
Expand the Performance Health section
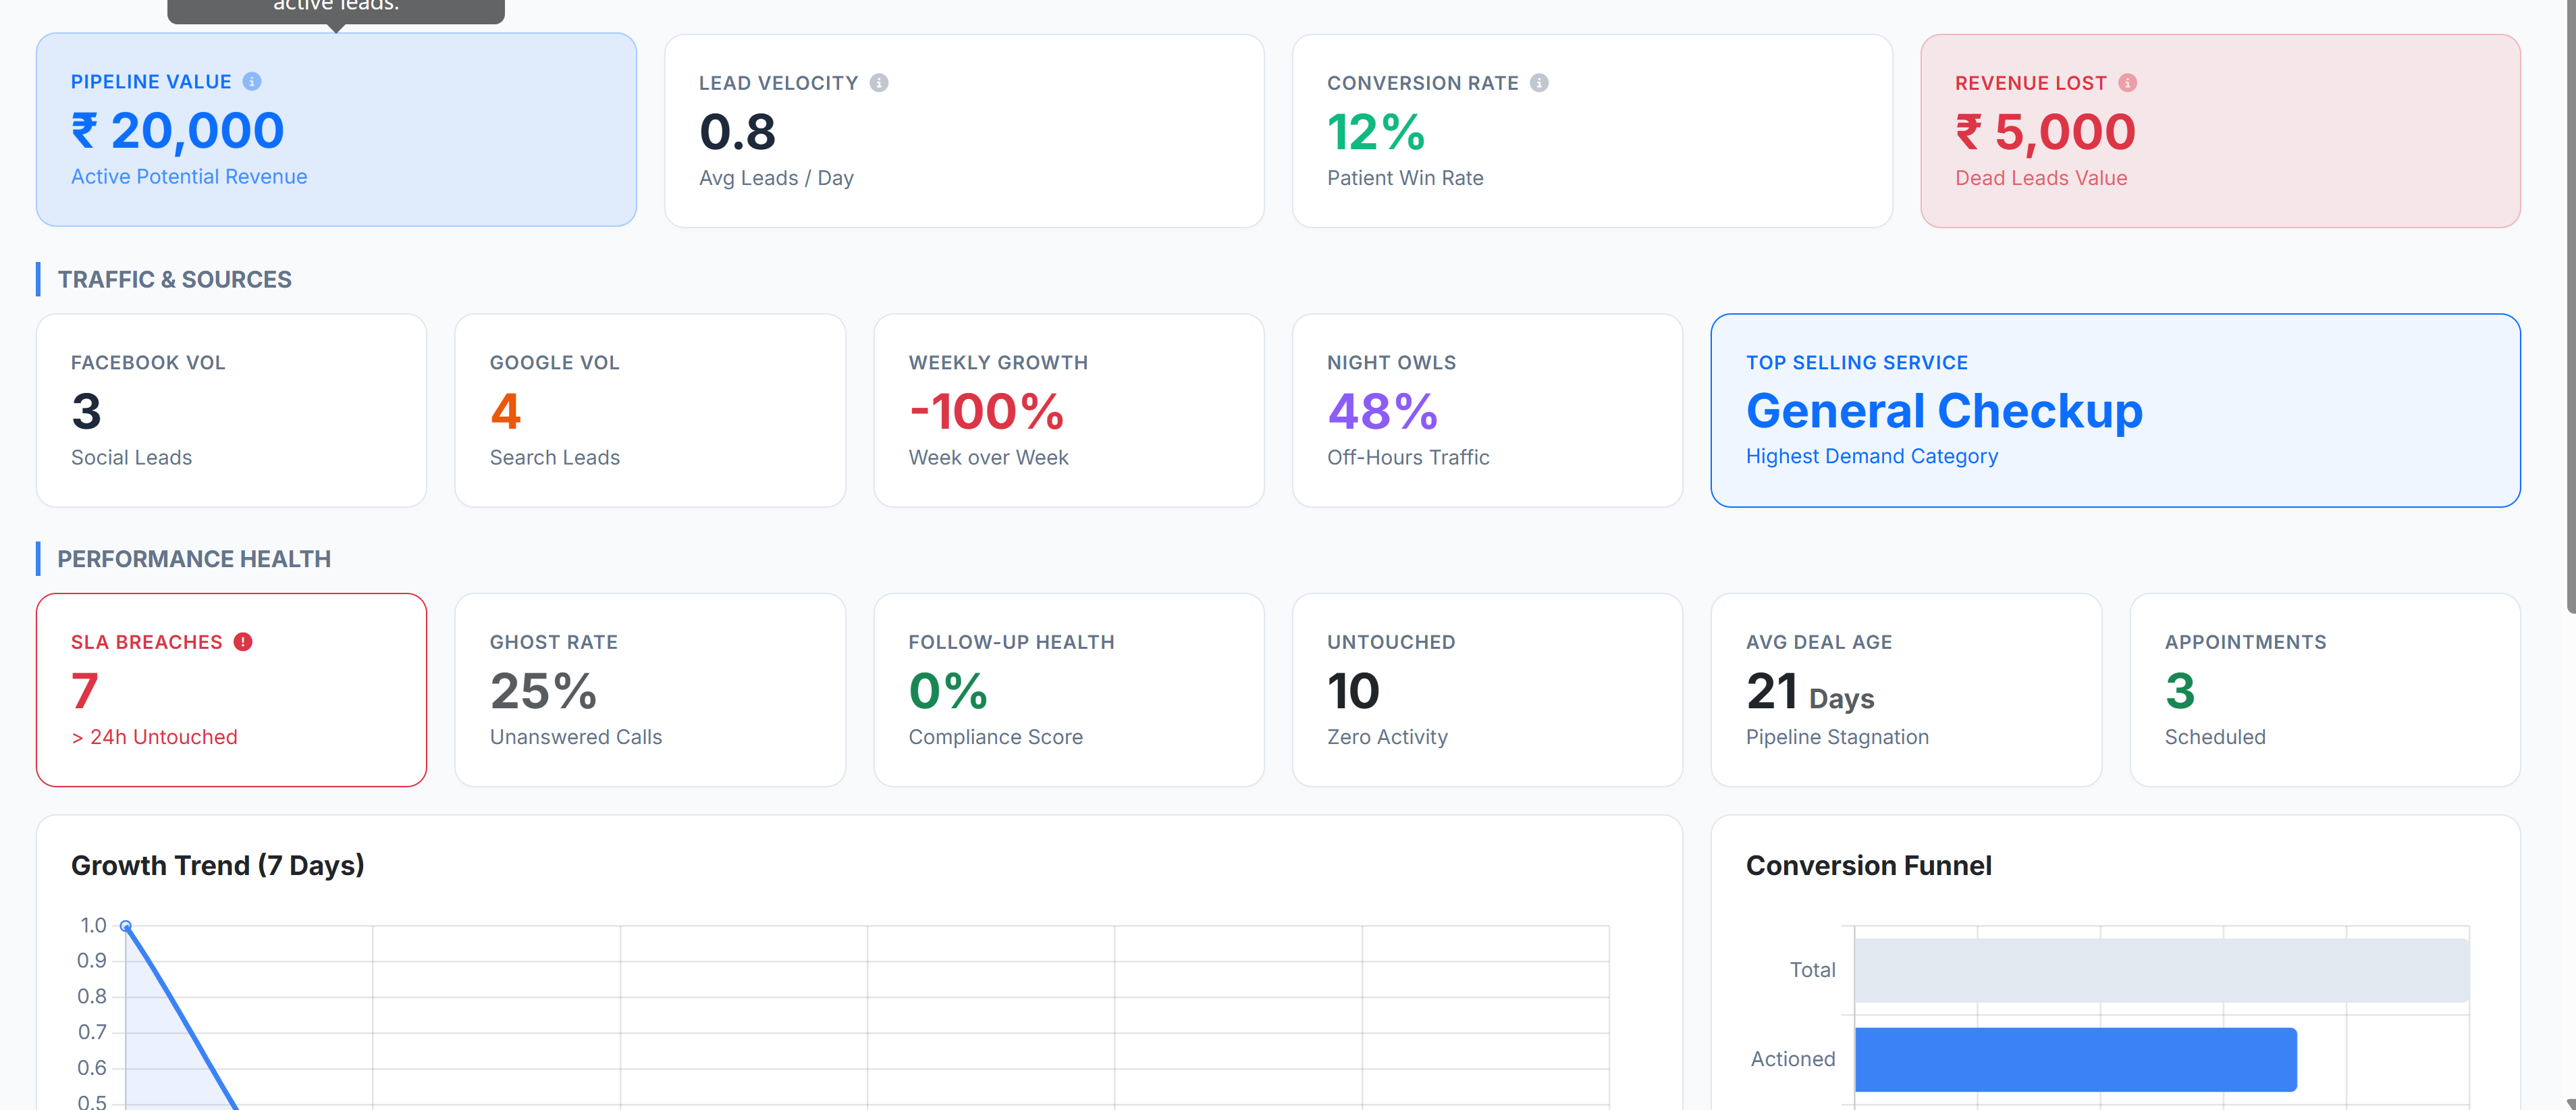pyautogui.click(x=194, y=558)
